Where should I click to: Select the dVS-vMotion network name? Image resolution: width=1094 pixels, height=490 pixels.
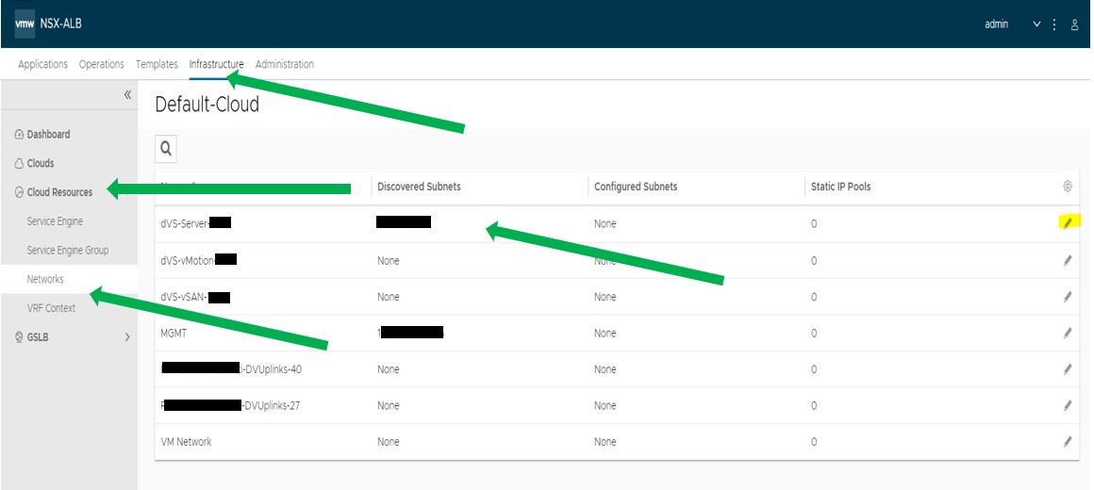click(199, 261)
